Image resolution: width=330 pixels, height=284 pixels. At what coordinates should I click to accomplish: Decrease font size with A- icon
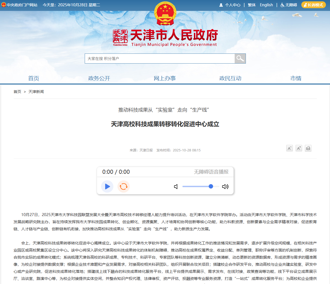289,148
